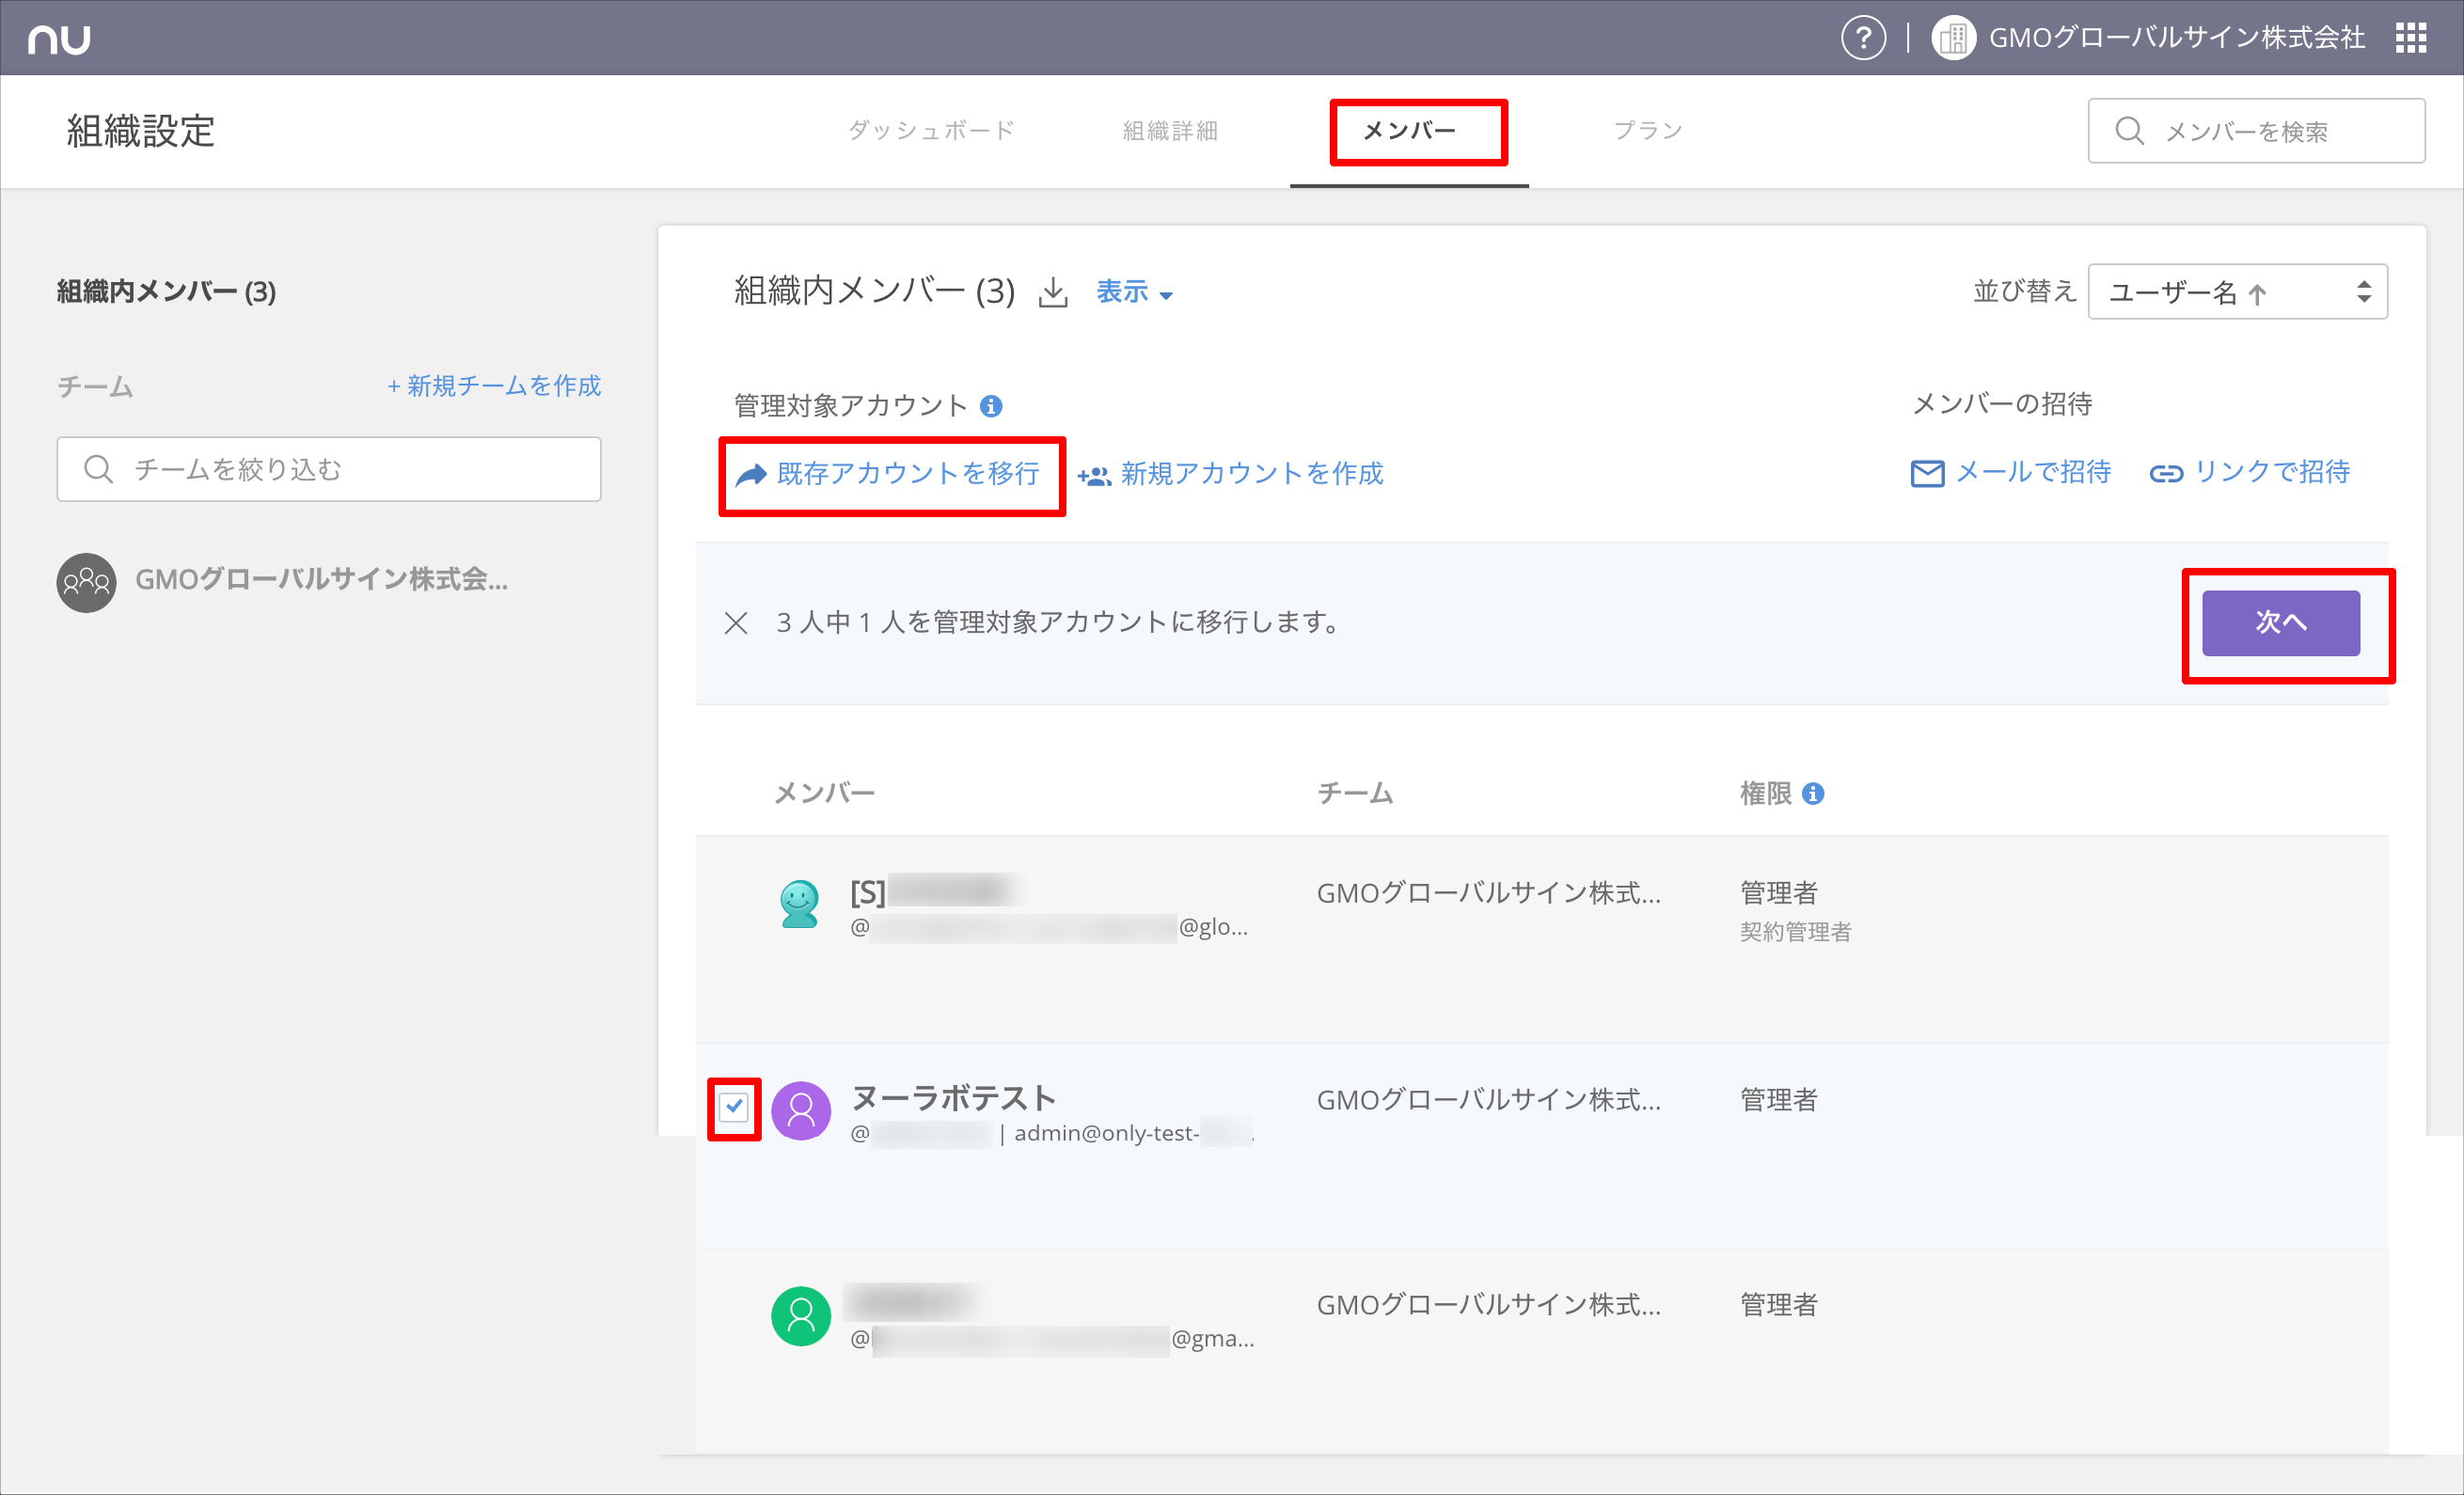The image size is (2464, 1495).
Task: Click the organization building icon
Action: coord(1953,38)
